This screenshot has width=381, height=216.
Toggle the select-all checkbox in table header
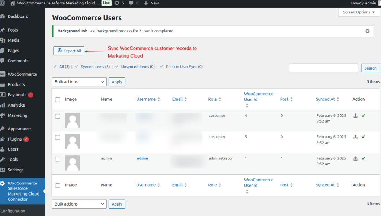pos(58,100)
